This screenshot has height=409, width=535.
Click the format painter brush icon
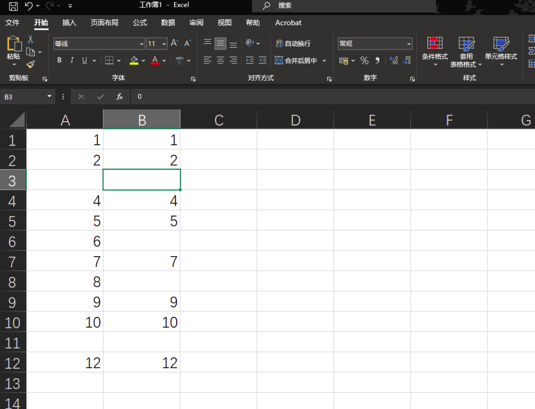pos(31,63)
